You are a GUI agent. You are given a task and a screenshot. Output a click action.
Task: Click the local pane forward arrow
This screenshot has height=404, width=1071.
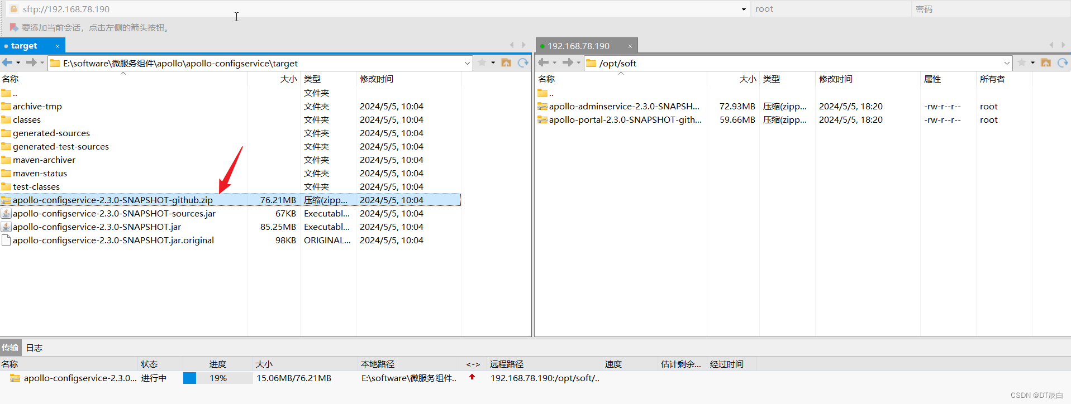pyautogui.click(x=31, y=62)
